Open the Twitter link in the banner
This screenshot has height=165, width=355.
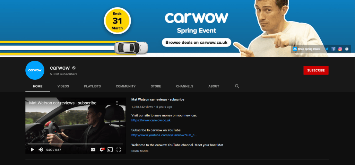(327, 49)
